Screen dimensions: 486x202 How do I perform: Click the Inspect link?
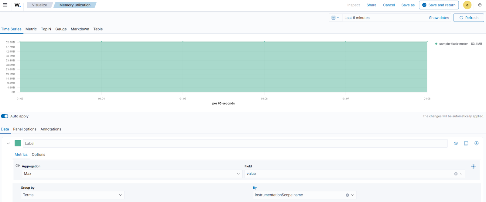coord(354,5)
